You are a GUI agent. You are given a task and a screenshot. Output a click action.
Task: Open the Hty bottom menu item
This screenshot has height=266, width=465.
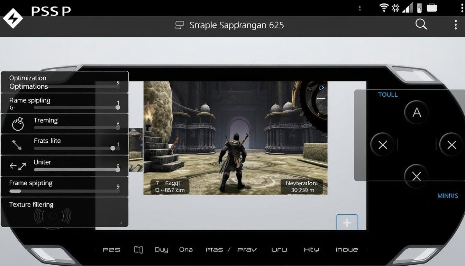[311, 250]
